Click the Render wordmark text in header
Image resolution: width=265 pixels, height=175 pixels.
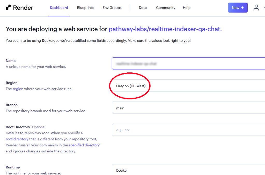coord(23,8)
